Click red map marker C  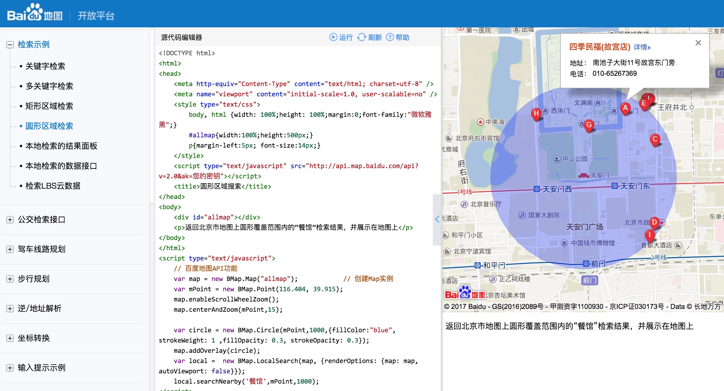pos(655,140)
